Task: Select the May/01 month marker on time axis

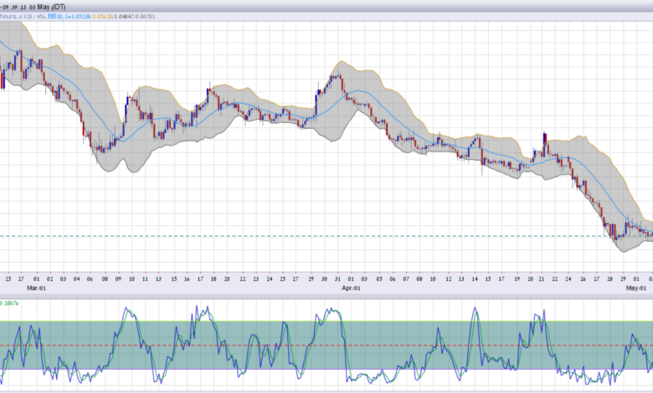Action: pos(636,288)
